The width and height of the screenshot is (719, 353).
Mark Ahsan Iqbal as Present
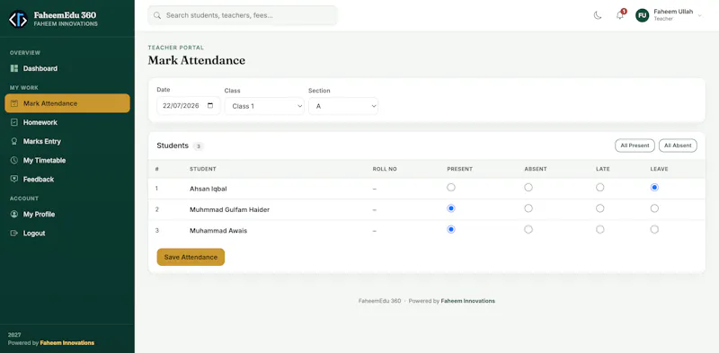[451, 188]
